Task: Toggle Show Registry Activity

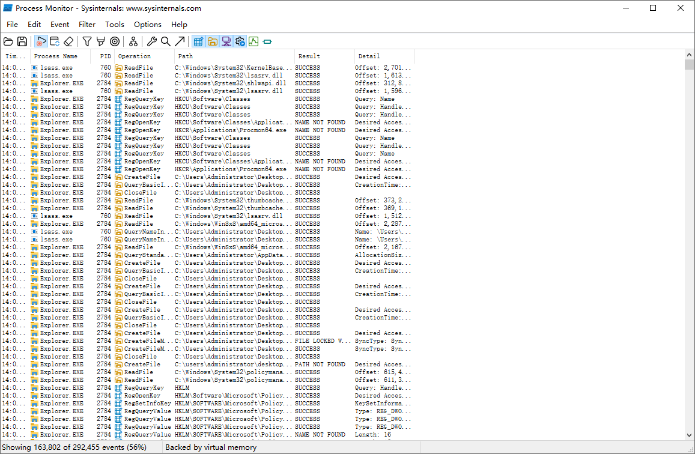Action: [x=198, y=41]
